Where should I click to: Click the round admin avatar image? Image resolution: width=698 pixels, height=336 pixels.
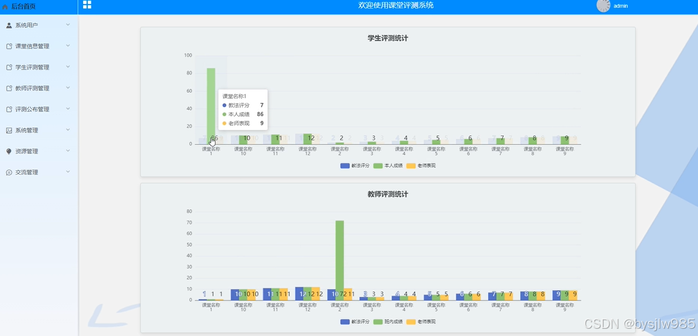(603, 5)
